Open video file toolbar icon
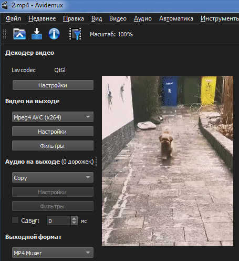The height and width of the screenshot is (261, 239). click(19, 34)
